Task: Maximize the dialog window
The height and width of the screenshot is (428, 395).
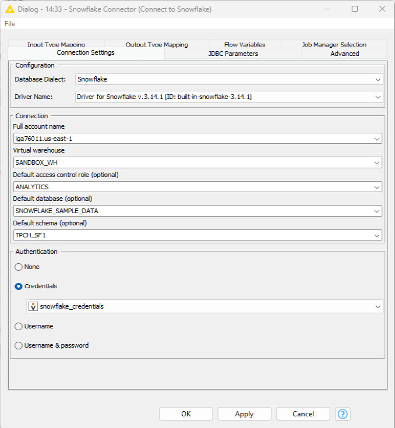Action: pos(355,9)
